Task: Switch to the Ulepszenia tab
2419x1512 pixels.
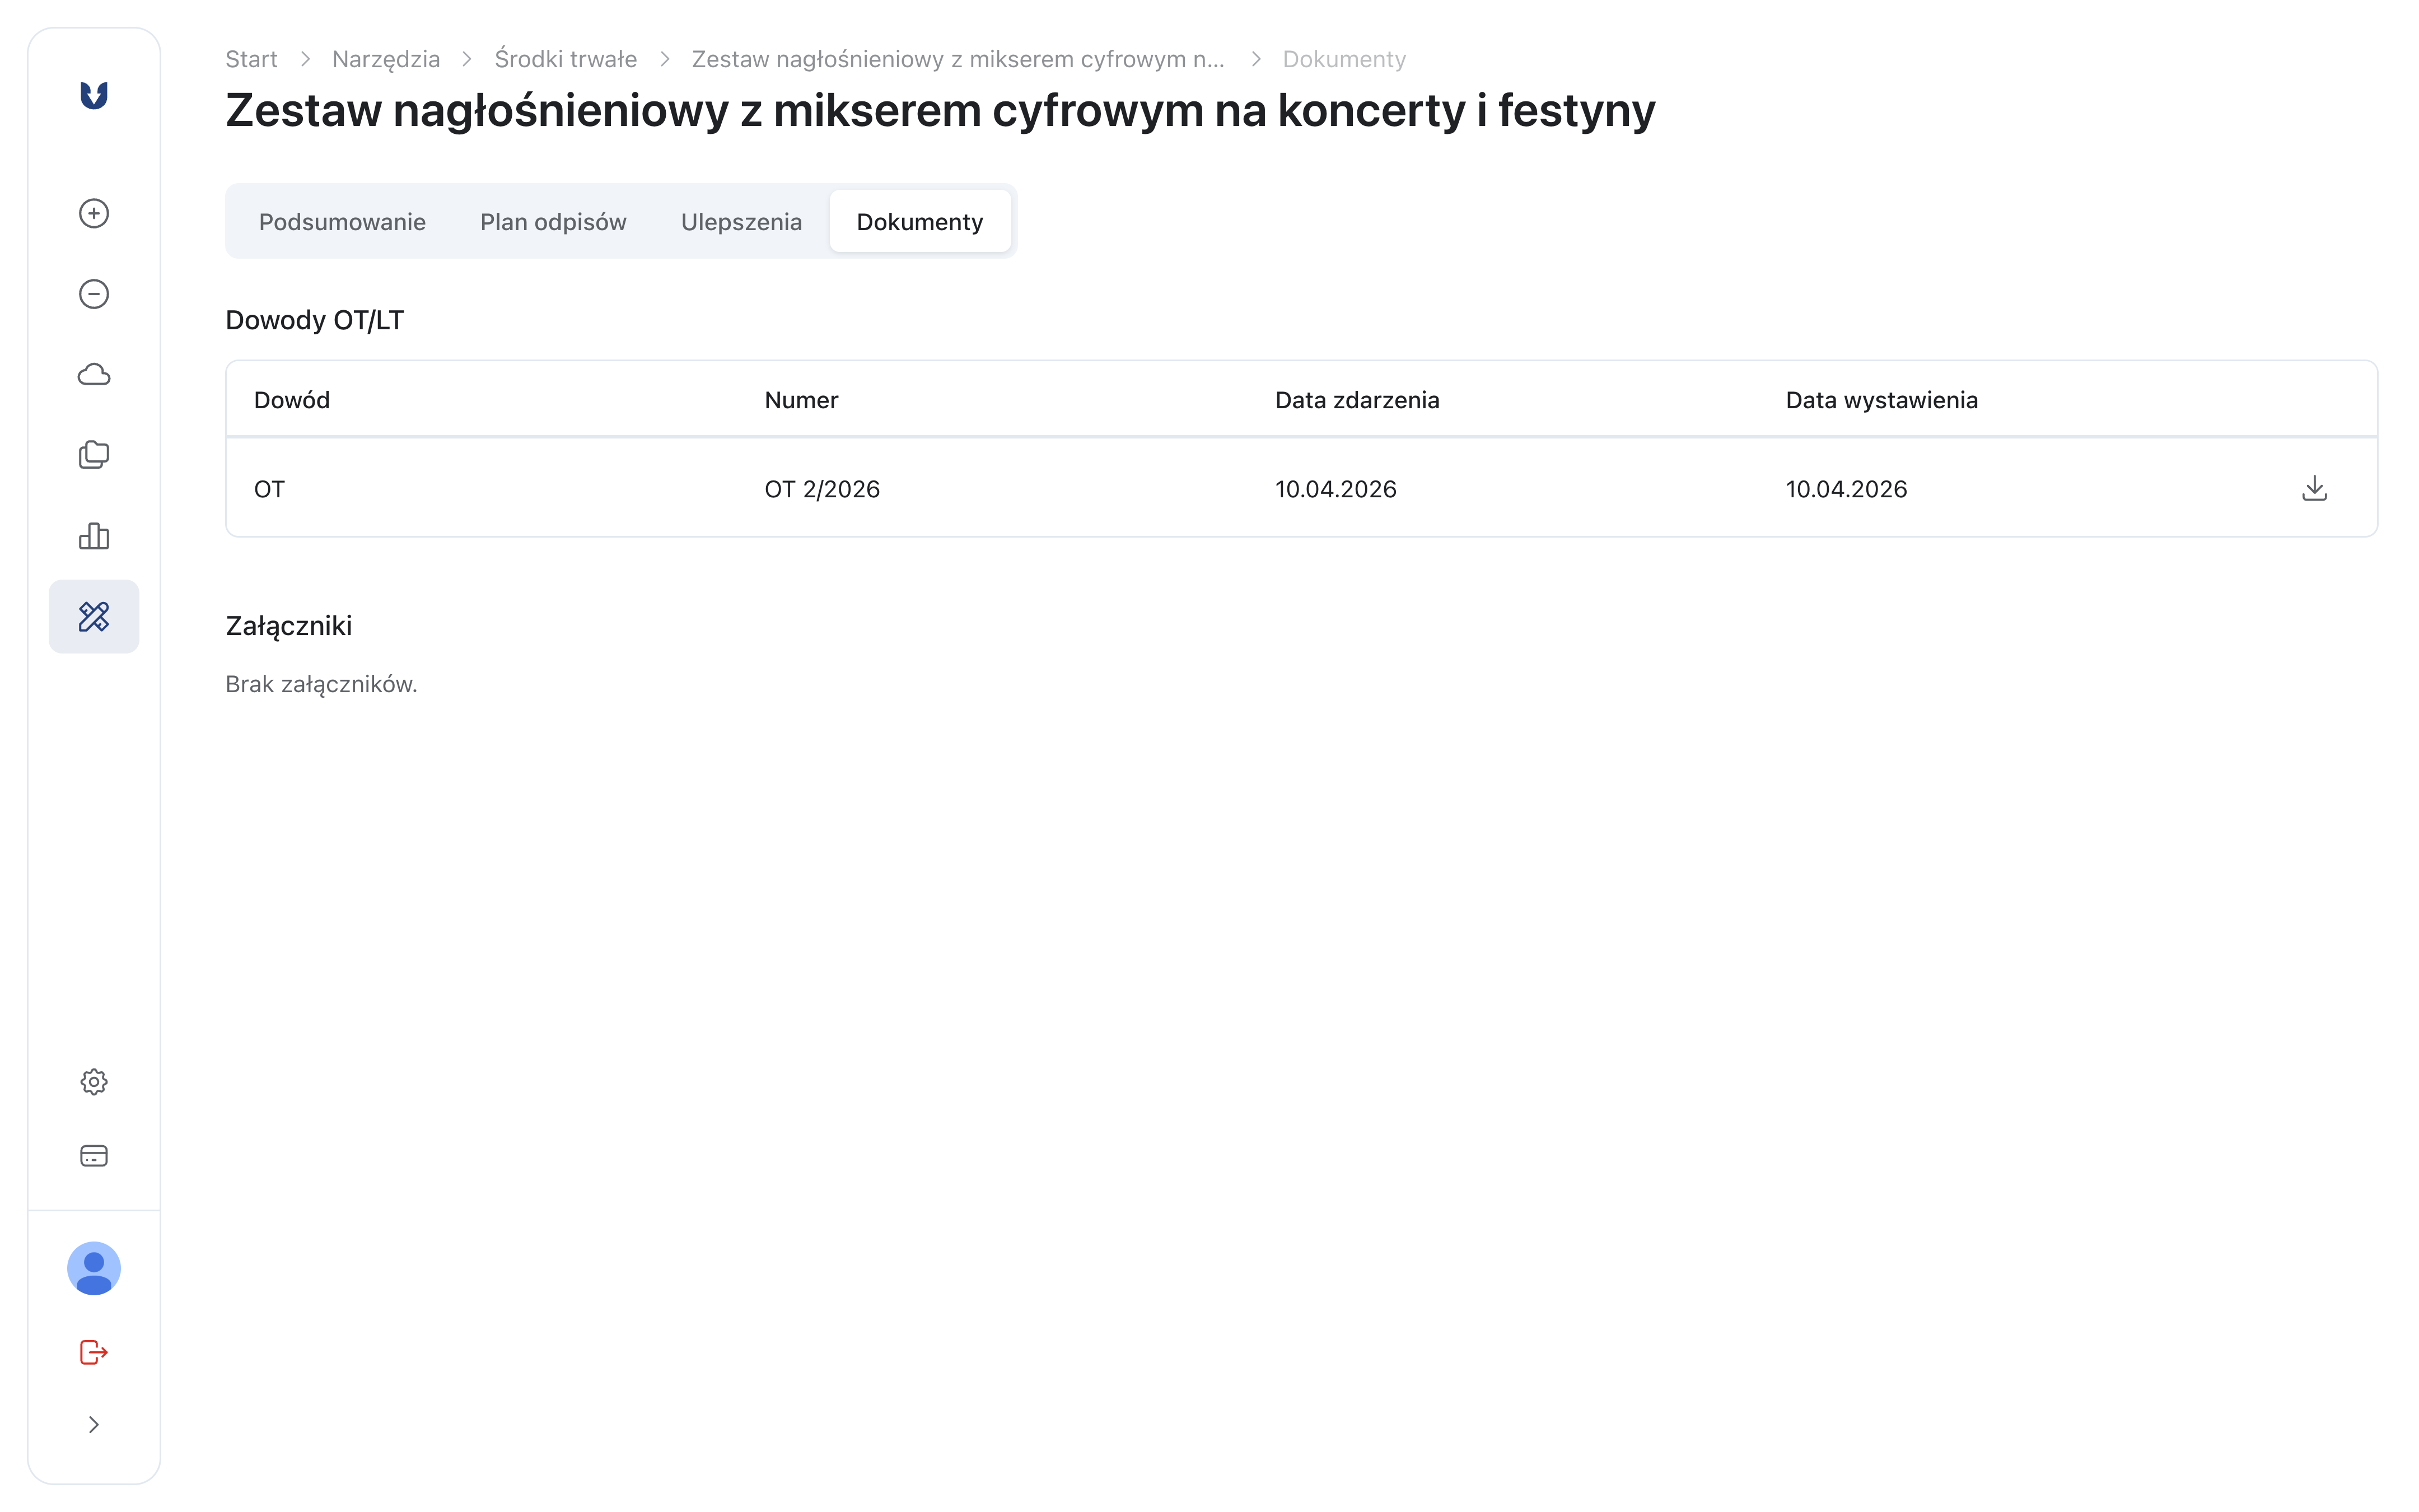Action: tap(741, 221)
